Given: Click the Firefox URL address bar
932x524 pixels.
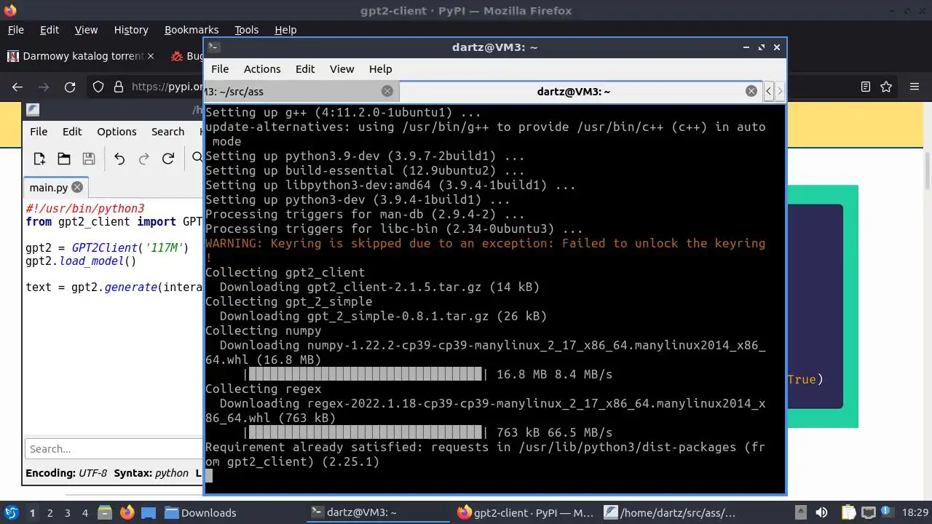Looking at the screenshot, I should (x=168, y=87).
